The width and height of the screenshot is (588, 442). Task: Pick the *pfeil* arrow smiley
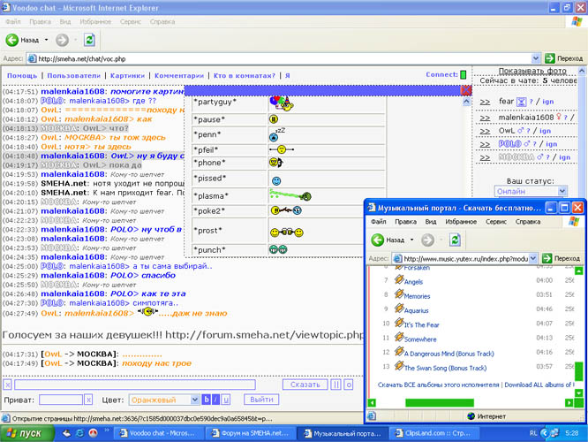(x=282, y=149)
